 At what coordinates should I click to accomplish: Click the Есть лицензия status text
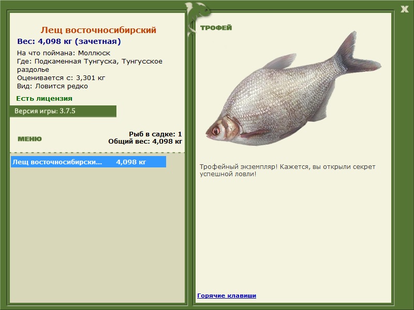pyautogui.click(x=44, y=99)
